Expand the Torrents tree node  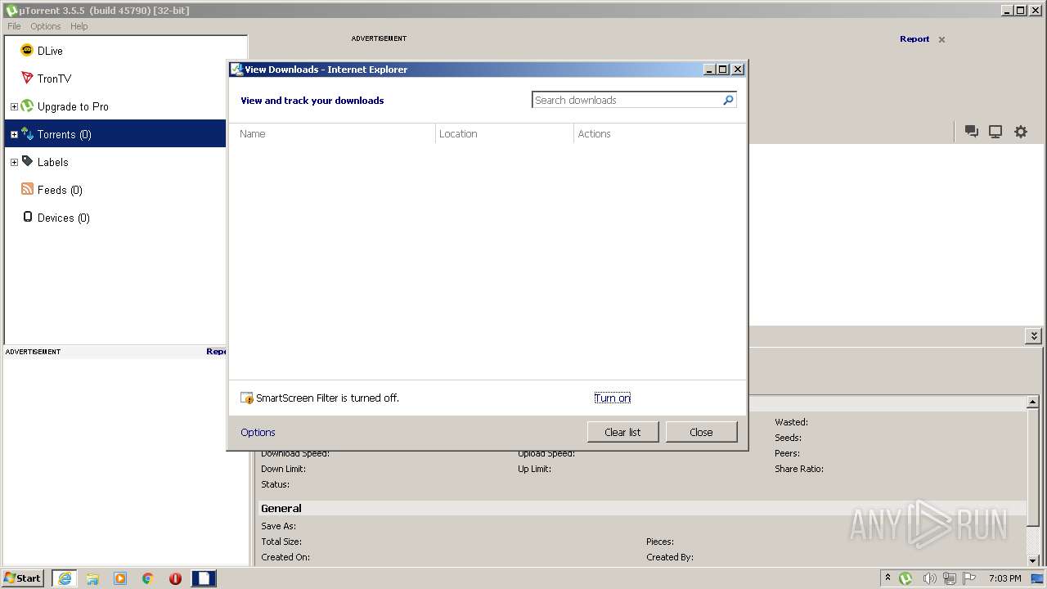pos(14,134)
